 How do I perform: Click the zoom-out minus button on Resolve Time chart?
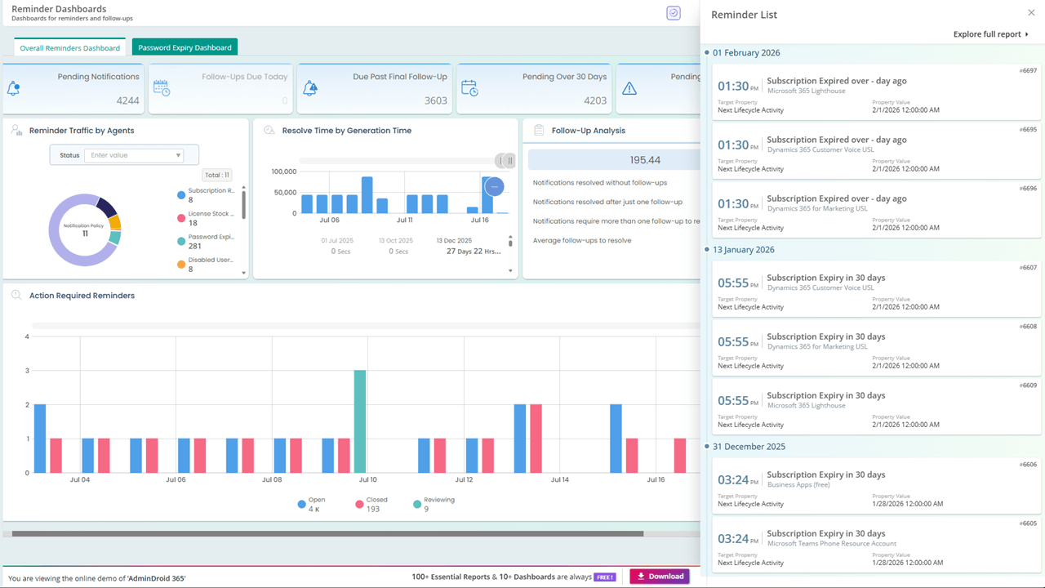tap(494, 187)
